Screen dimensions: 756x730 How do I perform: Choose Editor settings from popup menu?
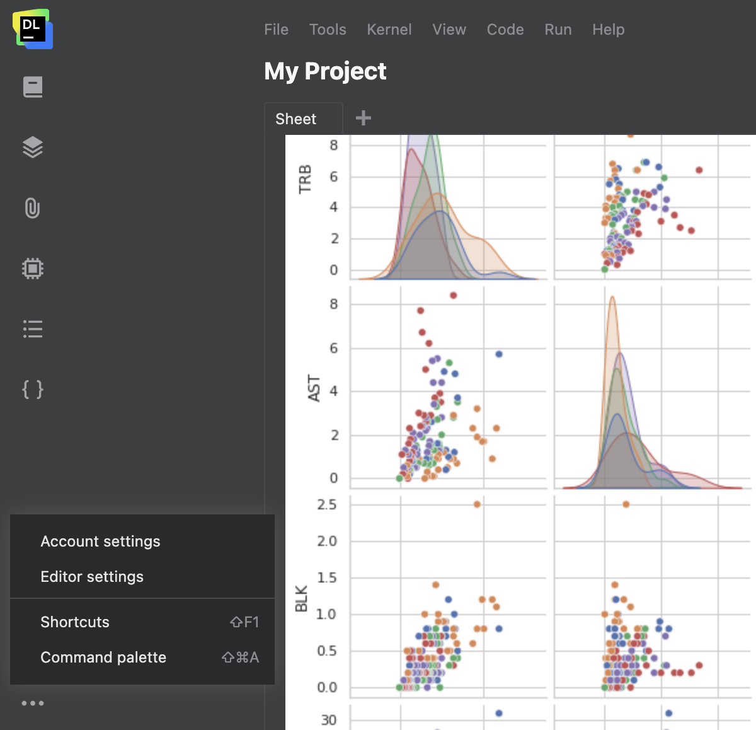(x=142, y=577)
